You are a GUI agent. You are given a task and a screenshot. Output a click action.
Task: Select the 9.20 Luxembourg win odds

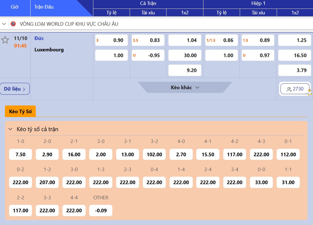pos(185,70)
